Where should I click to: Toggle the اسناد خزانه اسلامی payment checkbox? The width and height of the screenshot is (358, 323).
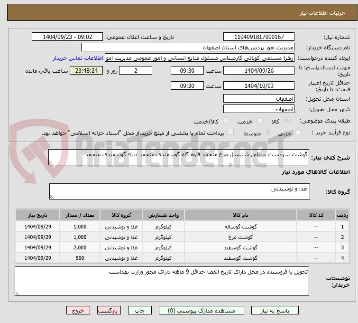pos(231,132)
